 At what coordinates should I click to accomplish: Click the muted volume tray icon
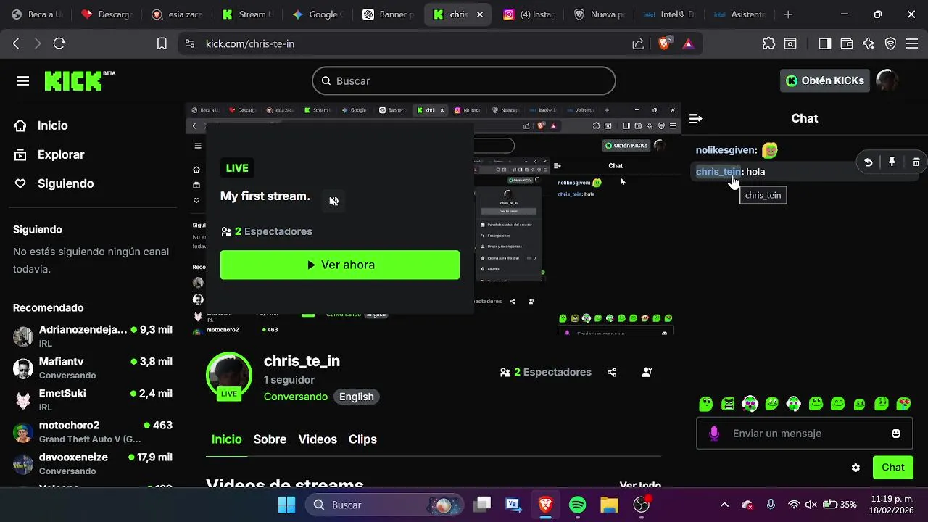tap(811, 505)
